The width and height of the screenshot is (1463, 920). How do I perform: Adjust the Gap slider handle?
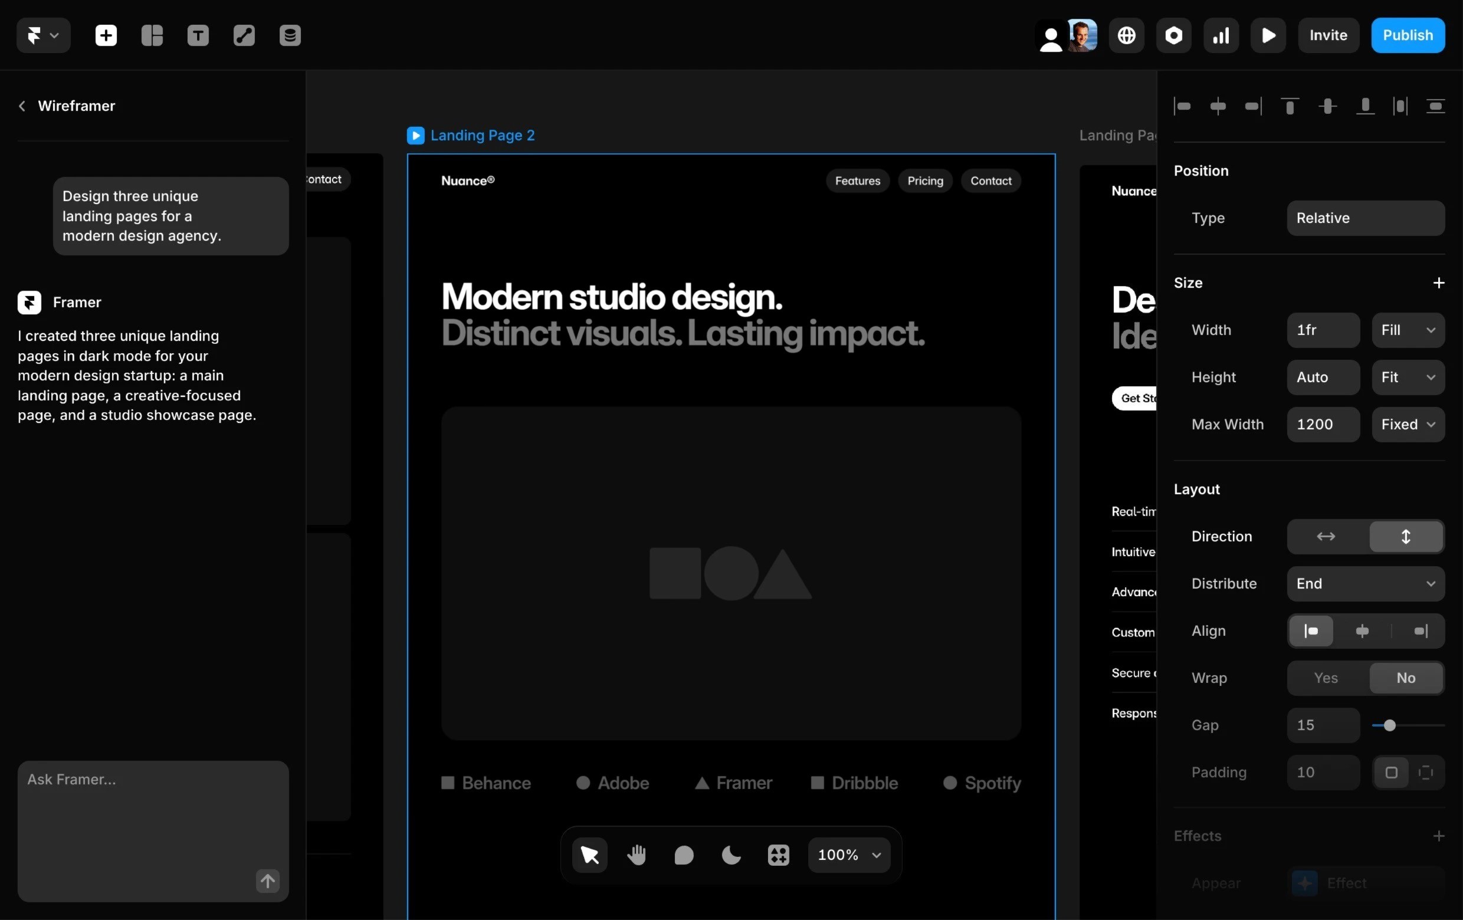point(1389,725)
